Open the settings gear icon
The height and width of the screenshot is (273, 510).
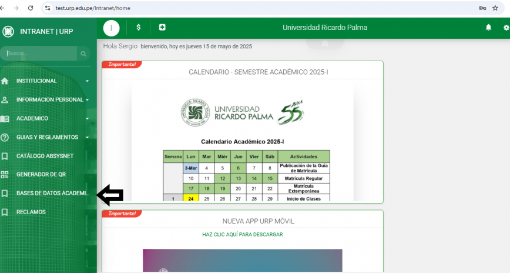pos(506,28)
